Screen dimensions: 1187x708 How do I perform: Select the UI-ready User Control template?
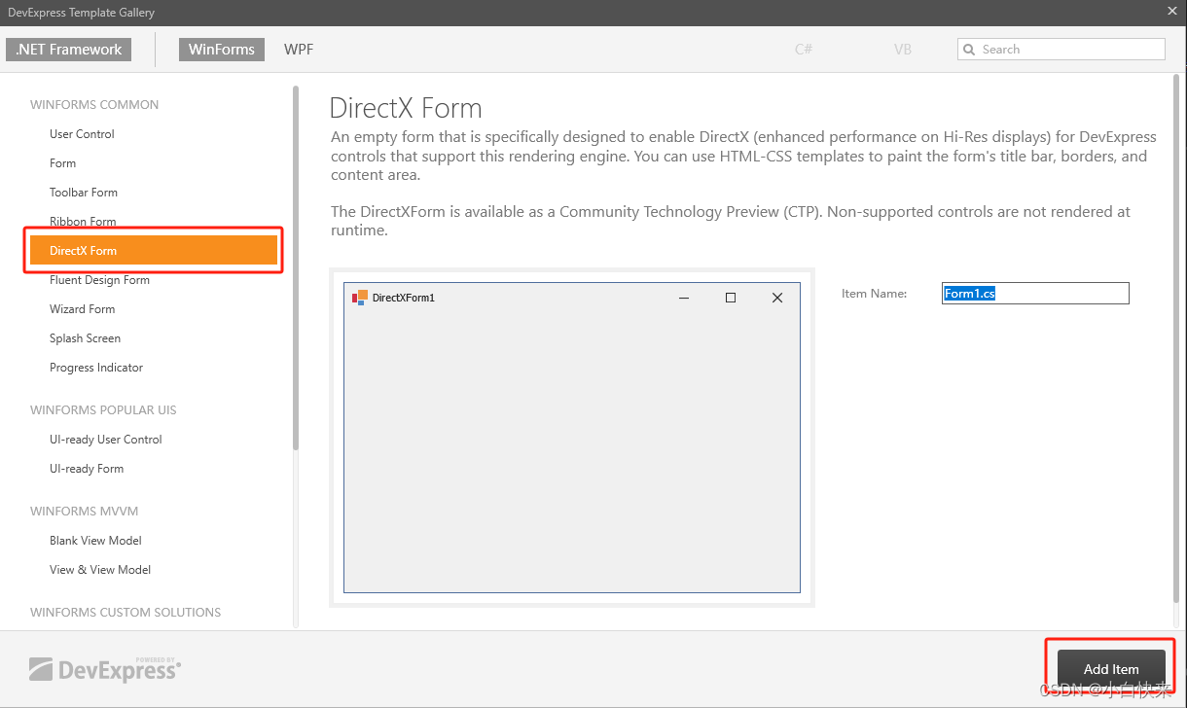(x=105, y=439)
